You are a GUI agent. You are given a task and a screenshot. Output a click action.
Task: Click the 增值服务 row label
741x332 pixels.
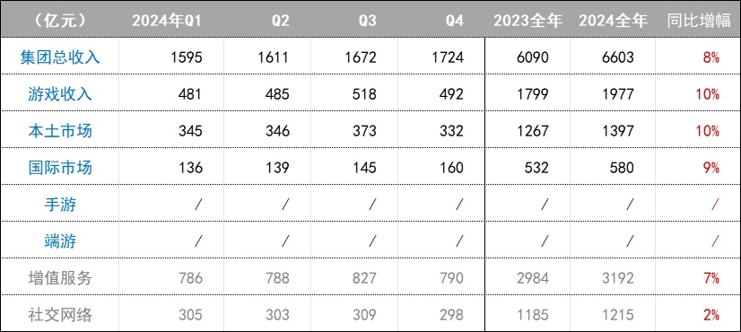(60, 278)
